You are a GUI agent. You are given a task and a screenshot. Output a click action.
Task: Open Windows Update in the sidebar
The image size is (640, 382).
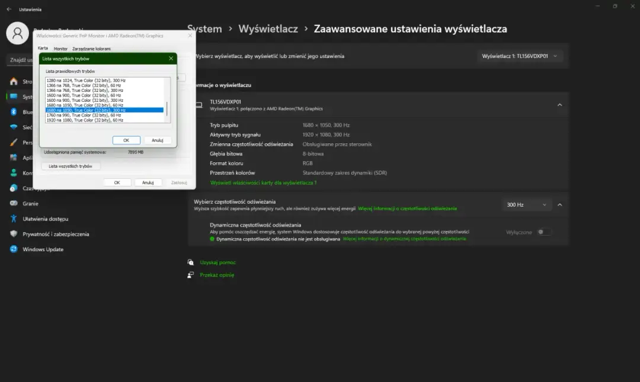44,249
